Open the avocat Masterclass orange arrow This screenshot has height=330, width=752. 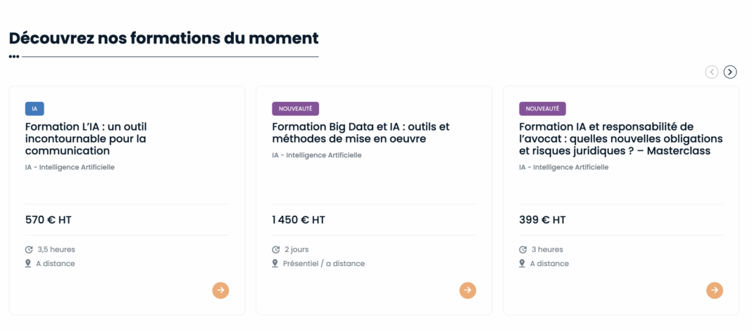(715, 290)
